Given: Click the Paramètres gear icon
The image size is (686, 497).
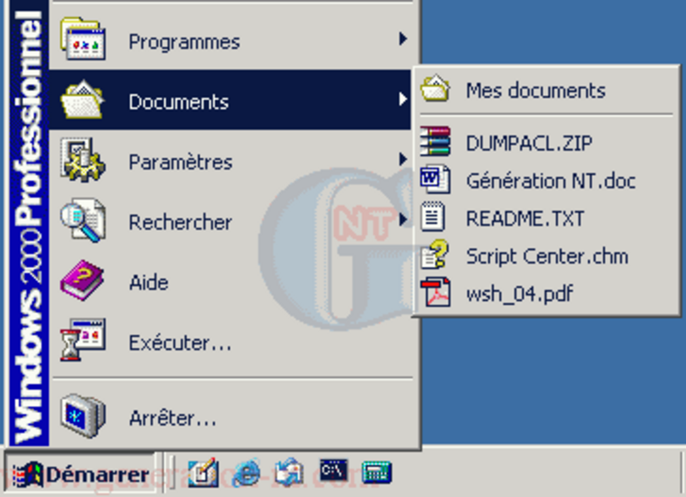Looking at the screenshot, I should (x=83, y=160).
